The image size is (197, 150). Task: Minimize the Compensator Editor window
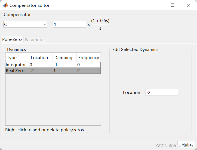(157, 5)
